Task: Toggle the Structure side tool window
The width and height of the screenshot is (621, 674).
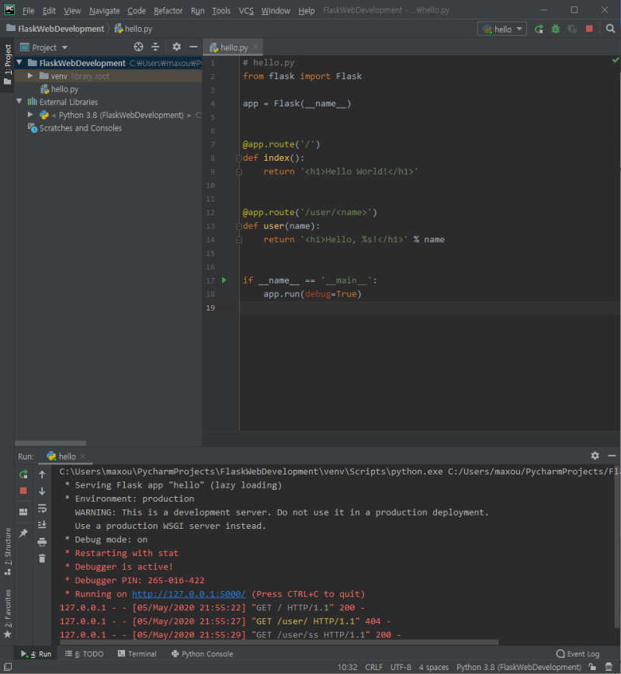Action: point(7,551)
